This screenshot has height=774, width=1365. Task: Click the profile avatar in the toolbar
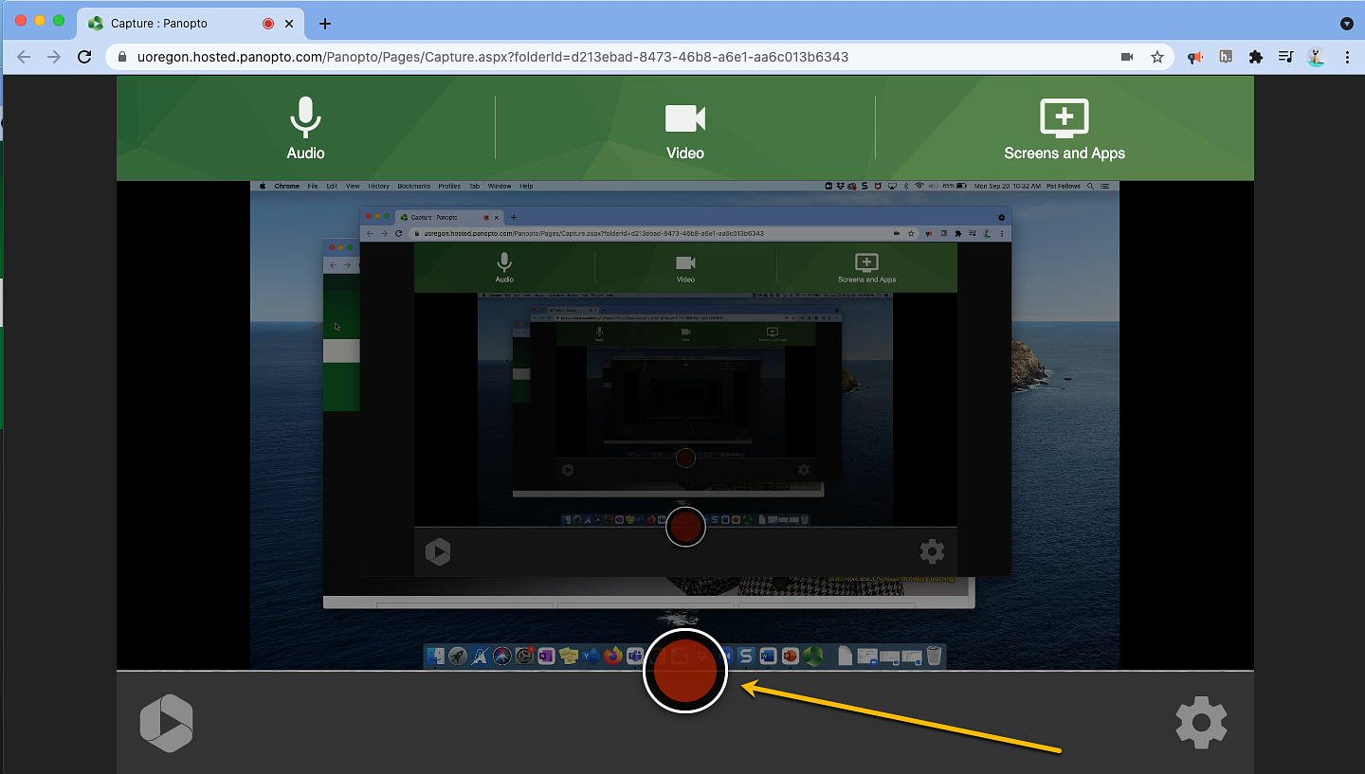[1315, 57]
